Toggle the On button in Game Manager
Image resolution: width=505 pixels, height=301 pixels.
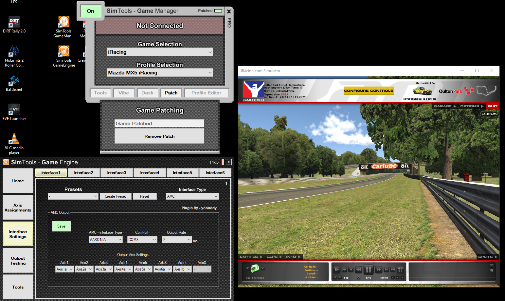pos(90,11)
